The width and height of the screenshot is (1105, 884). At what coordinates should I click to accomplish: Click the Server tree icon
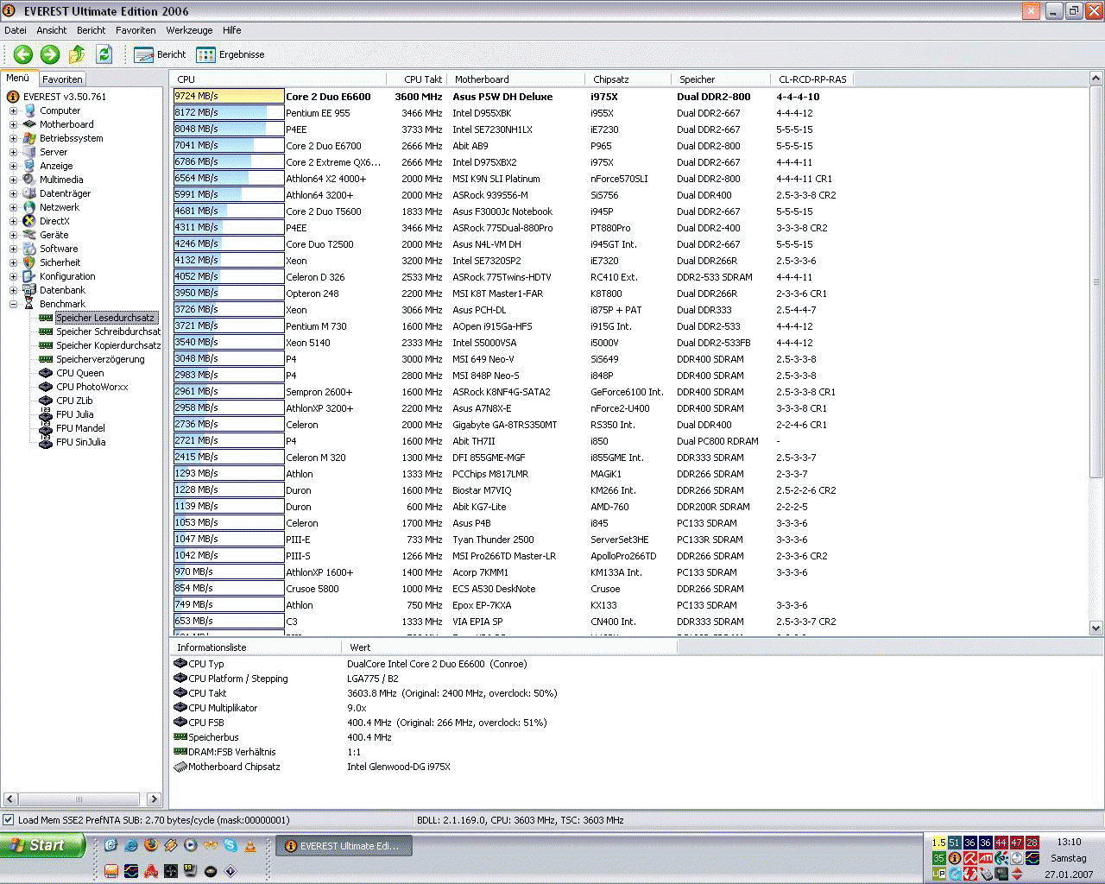click(29, 152)
